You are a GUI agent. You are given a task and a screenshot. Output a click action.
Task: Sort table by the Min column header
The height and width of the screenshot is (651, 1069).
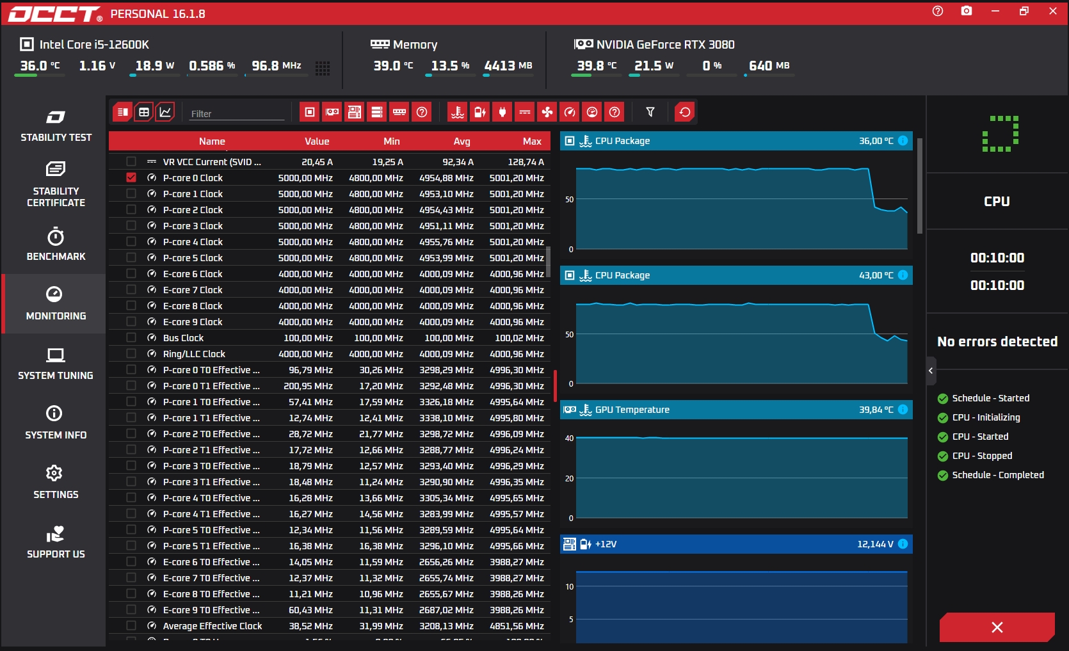tap(392, 141)
